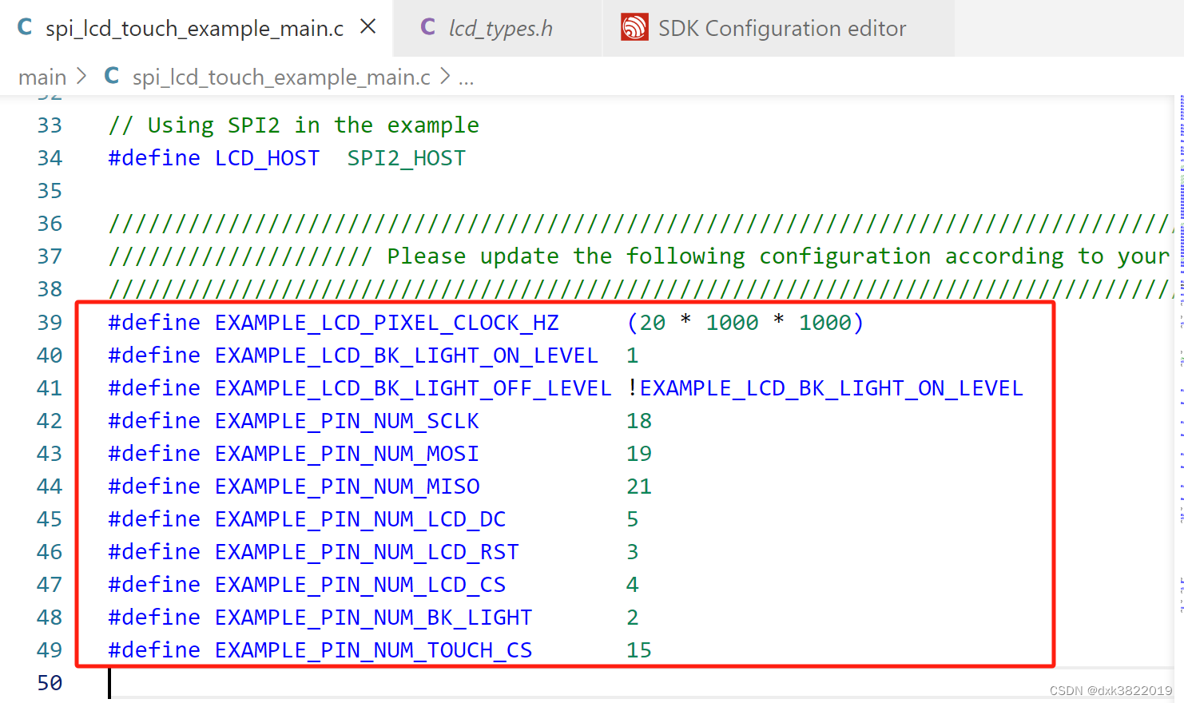Open the main folder breadcrumb dropdown
Viewport: 1184px width, 703px height.
click(42, 77)
